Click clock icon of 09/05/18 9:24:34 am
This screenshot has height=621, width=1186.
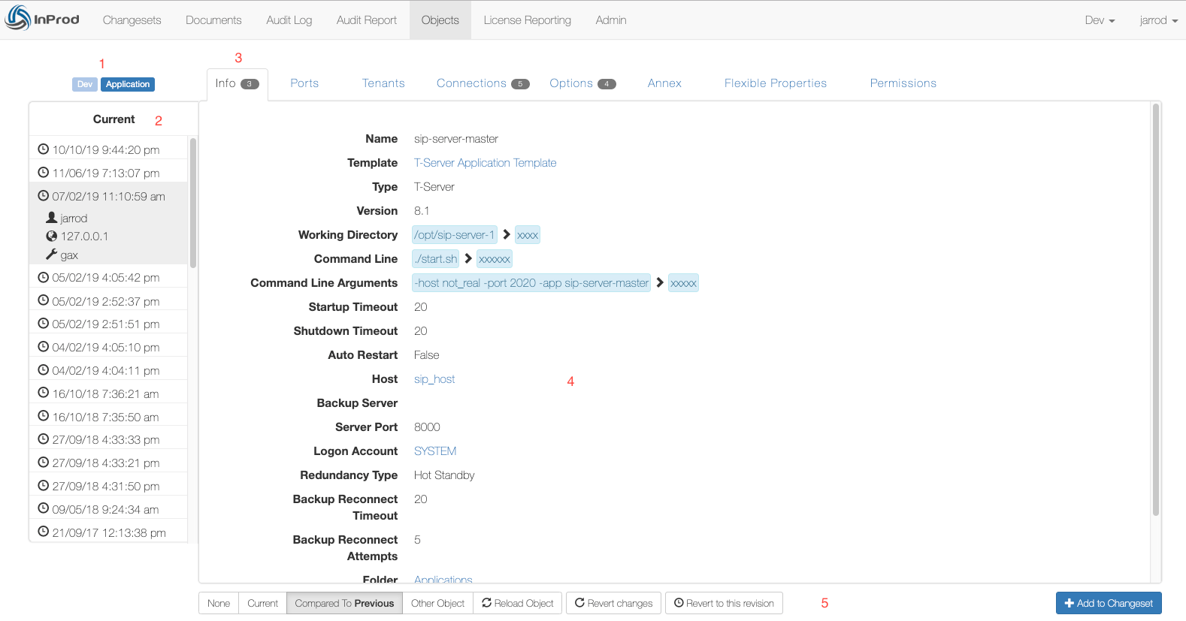(44, 508)
